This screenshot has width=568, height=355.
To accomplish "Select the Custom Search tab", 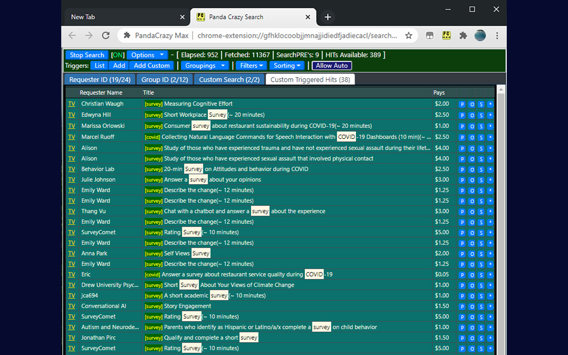I will pyautogui.click(x=229, y=79).
